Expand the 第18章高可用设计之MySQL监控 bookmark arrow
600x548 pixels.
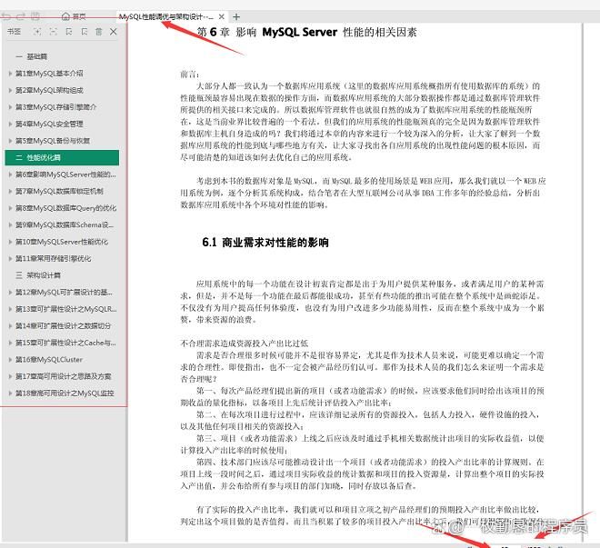pyautogui.click(x=10, y=394)
